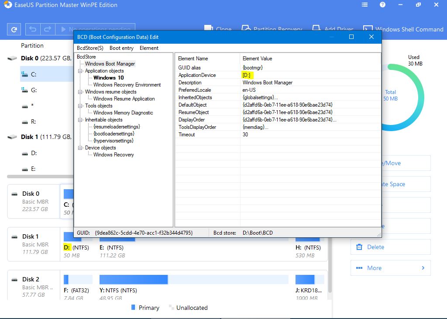Screen dimensions: 447x319
Task: Collapse the Device objects tree node
Action: click(81, 148)
